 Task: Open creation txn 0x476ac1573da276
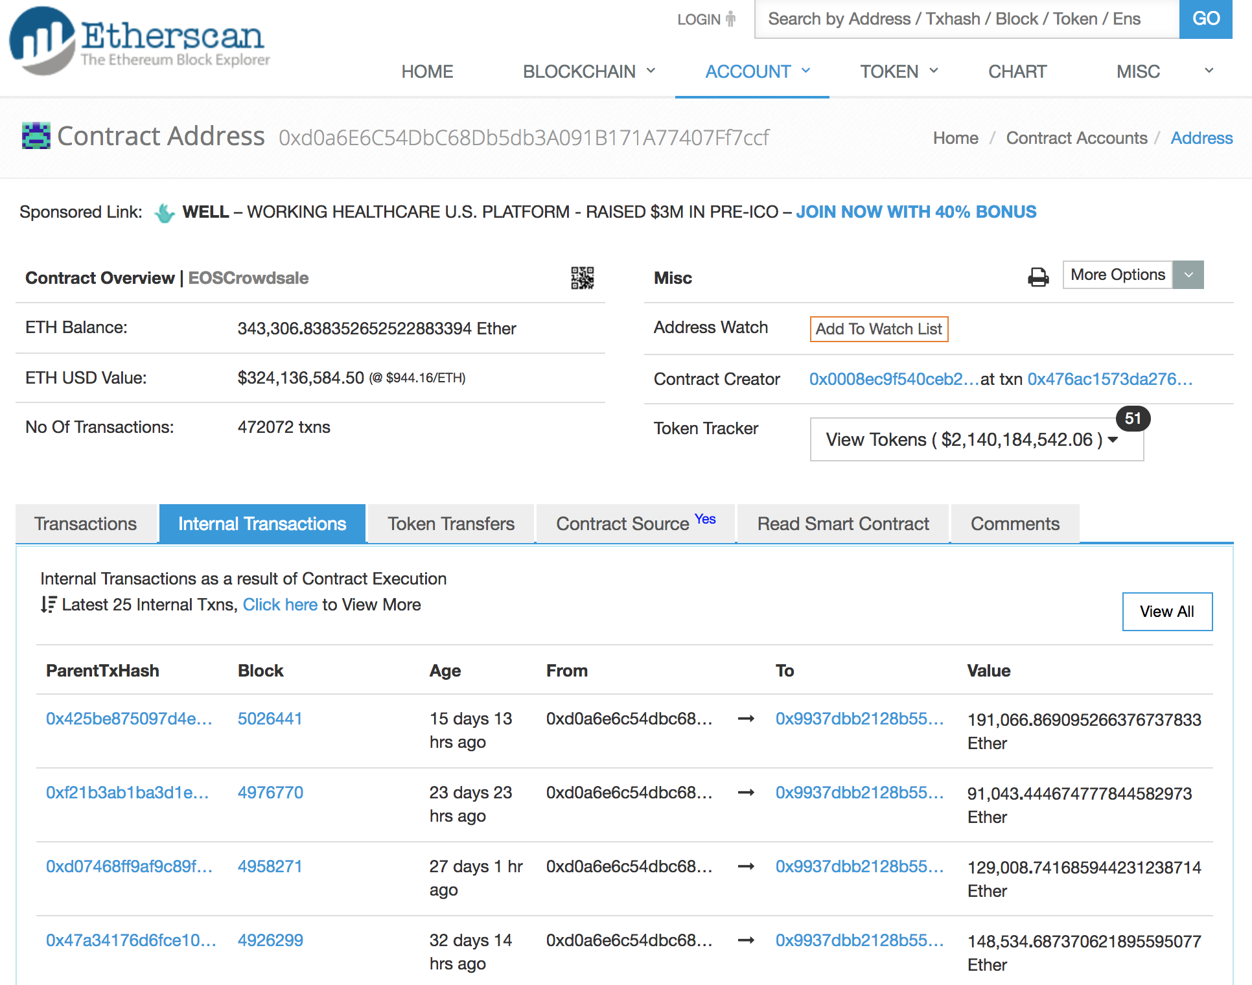point(1110,379)
